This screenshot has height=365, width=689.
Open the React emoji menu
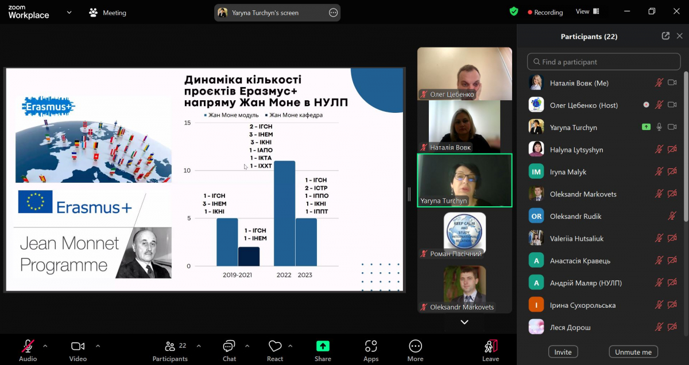[275, 350]
